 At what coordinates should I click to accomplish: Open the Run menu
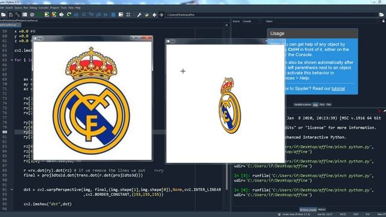click(x=26, y=8)
